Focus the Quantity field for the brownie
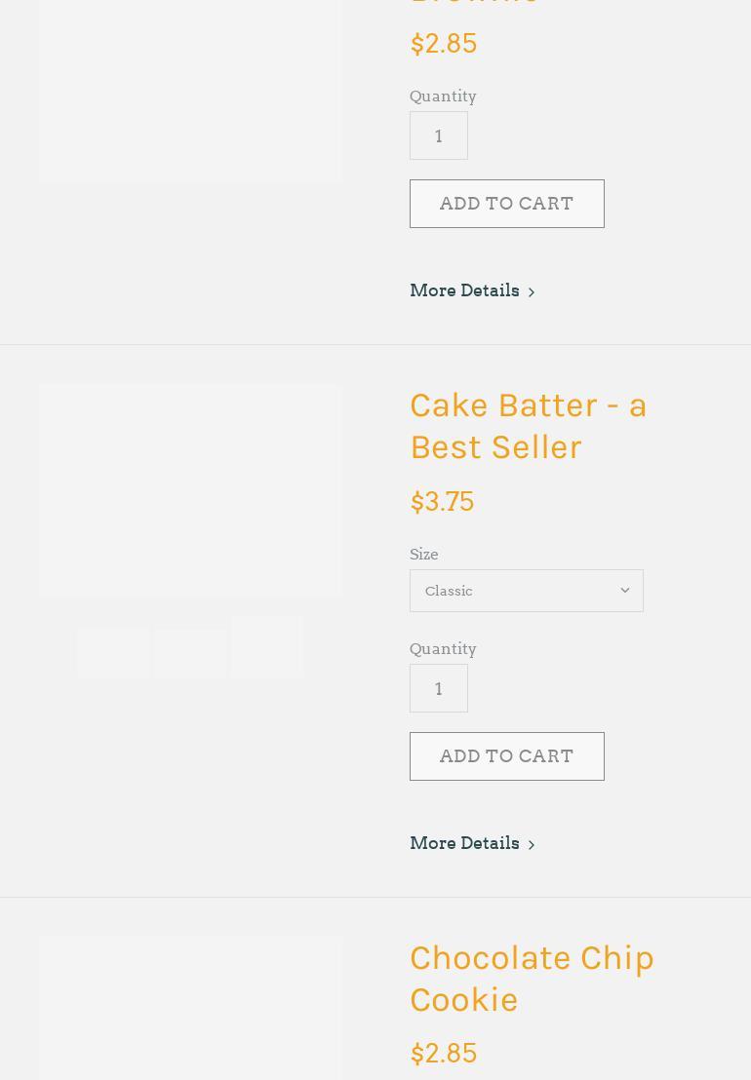 point(439,135)
